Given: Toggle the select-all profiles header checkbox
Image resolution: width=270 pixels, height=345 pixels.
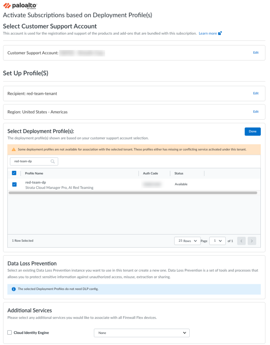Looking at the screenshot, I should tap(14, 173).
